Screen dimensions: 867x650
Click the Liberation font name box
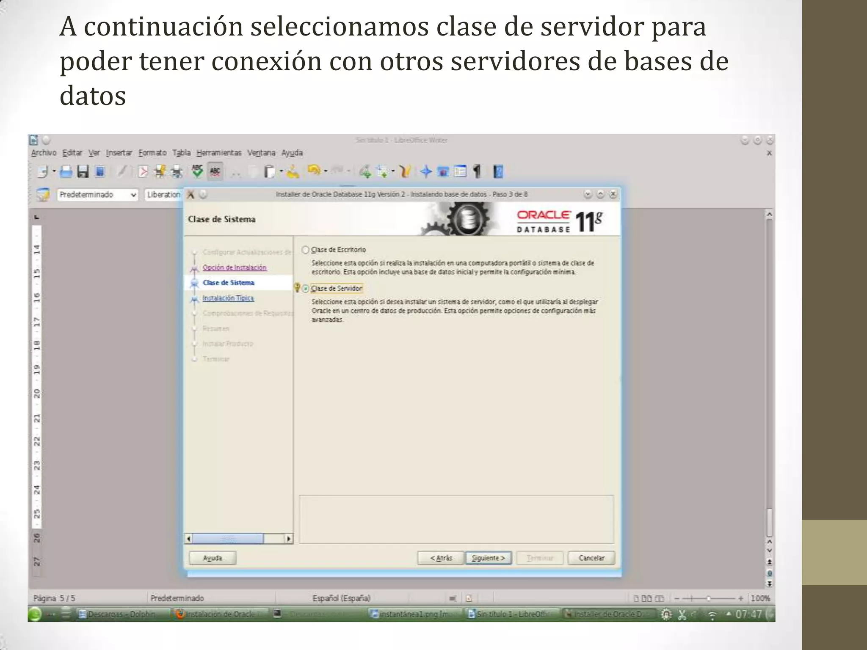(x=163, y=195)
